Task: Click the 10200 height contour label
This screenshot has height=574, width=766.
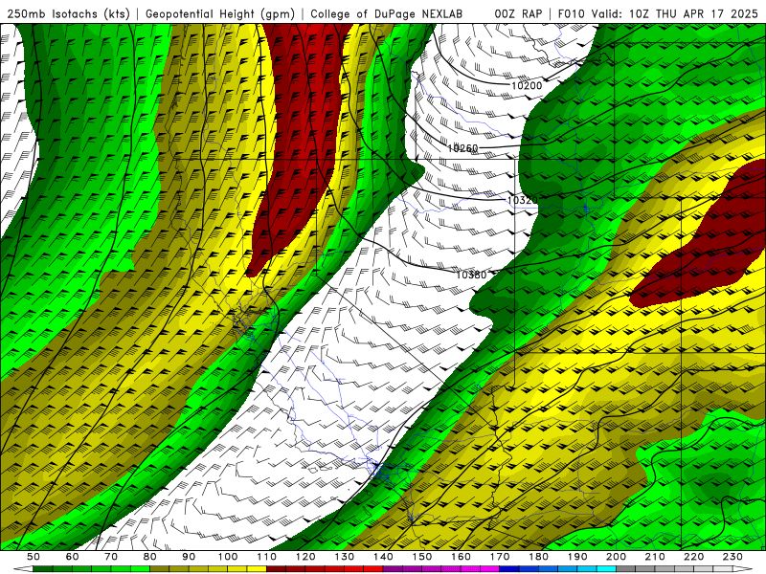Action: point(527,86)
